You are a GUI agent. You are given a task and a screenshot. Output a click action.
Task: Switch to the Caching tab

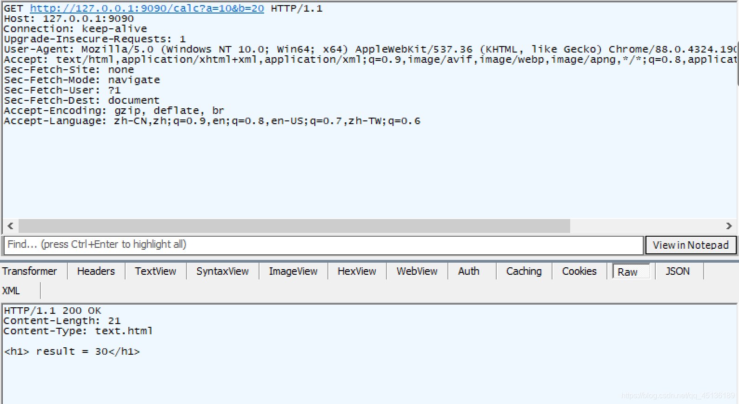(524, 271)
